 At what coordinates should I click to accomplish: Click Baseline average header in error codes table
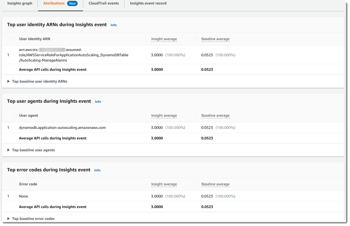pos(215,184)
